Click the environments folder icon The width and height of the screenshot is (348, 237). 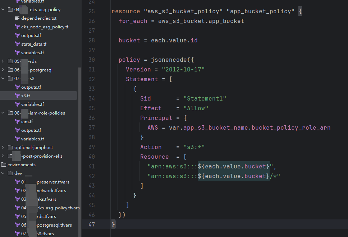pyautogui.click(x=4, y=165)
